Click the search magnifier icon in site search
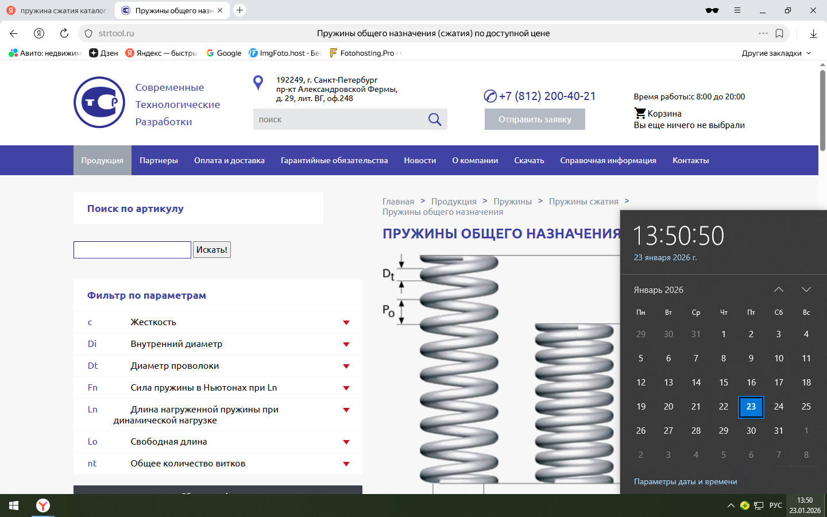 coord(435,119)
